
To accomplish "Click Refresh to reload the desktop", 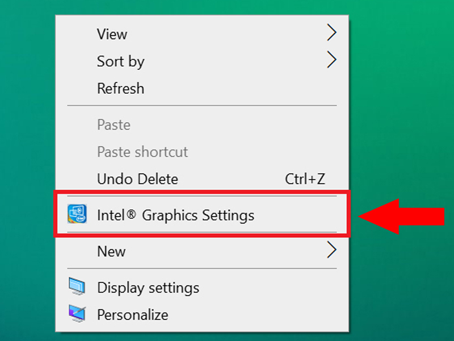I will click(120, 88).
